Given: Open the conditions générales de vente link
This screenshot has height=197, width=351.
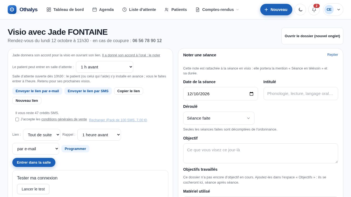Looking at the screenshot, I should (64, 119).
